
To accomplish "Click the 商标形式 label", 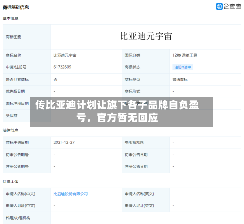I will 132,91.
